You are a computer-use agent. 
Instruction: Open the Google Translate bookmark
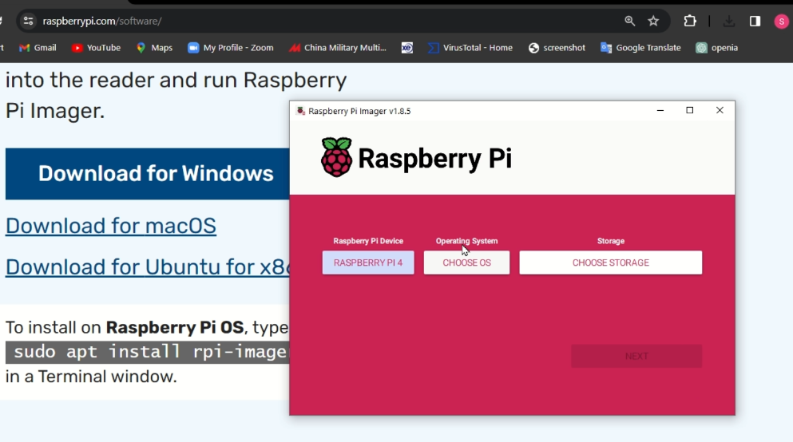pyautogui.click(x=640, y=48)
